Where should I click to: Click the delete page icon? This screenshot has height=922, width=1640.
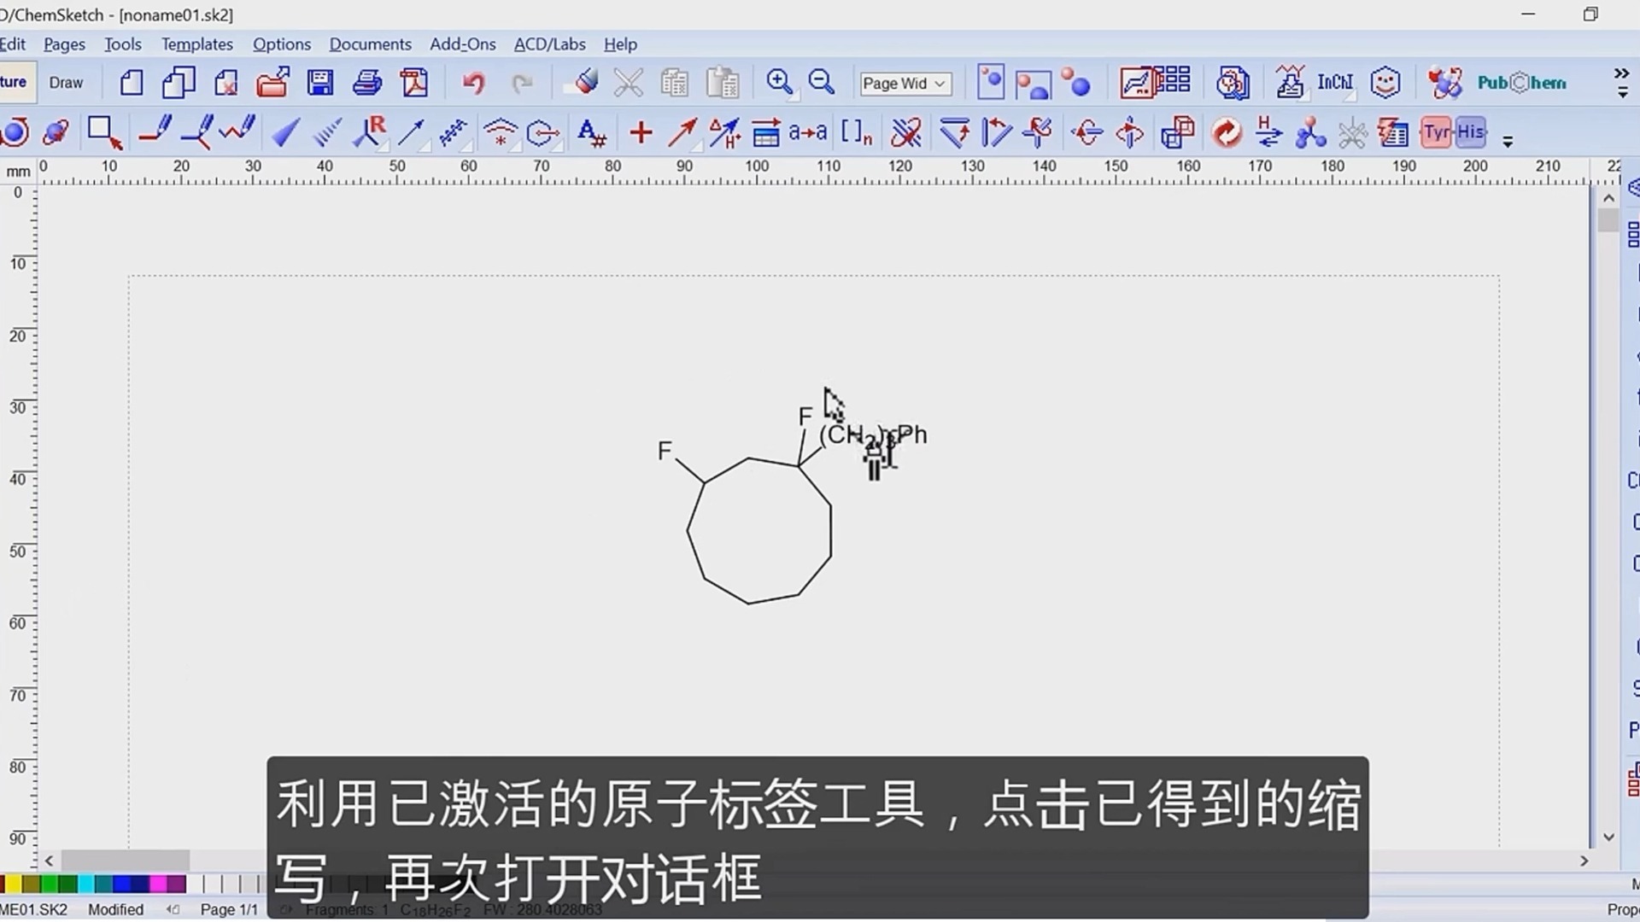coord(225,83)
